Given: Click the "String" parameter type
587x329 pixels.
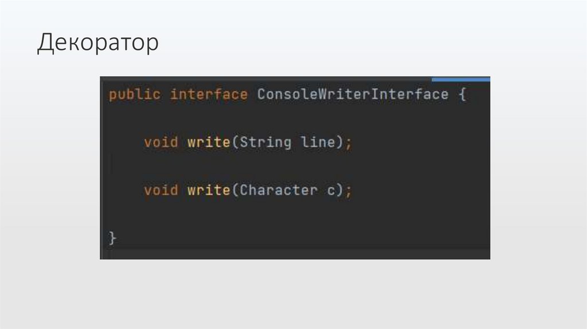Looking at the screenshot, I should click(x=265, y=142).
